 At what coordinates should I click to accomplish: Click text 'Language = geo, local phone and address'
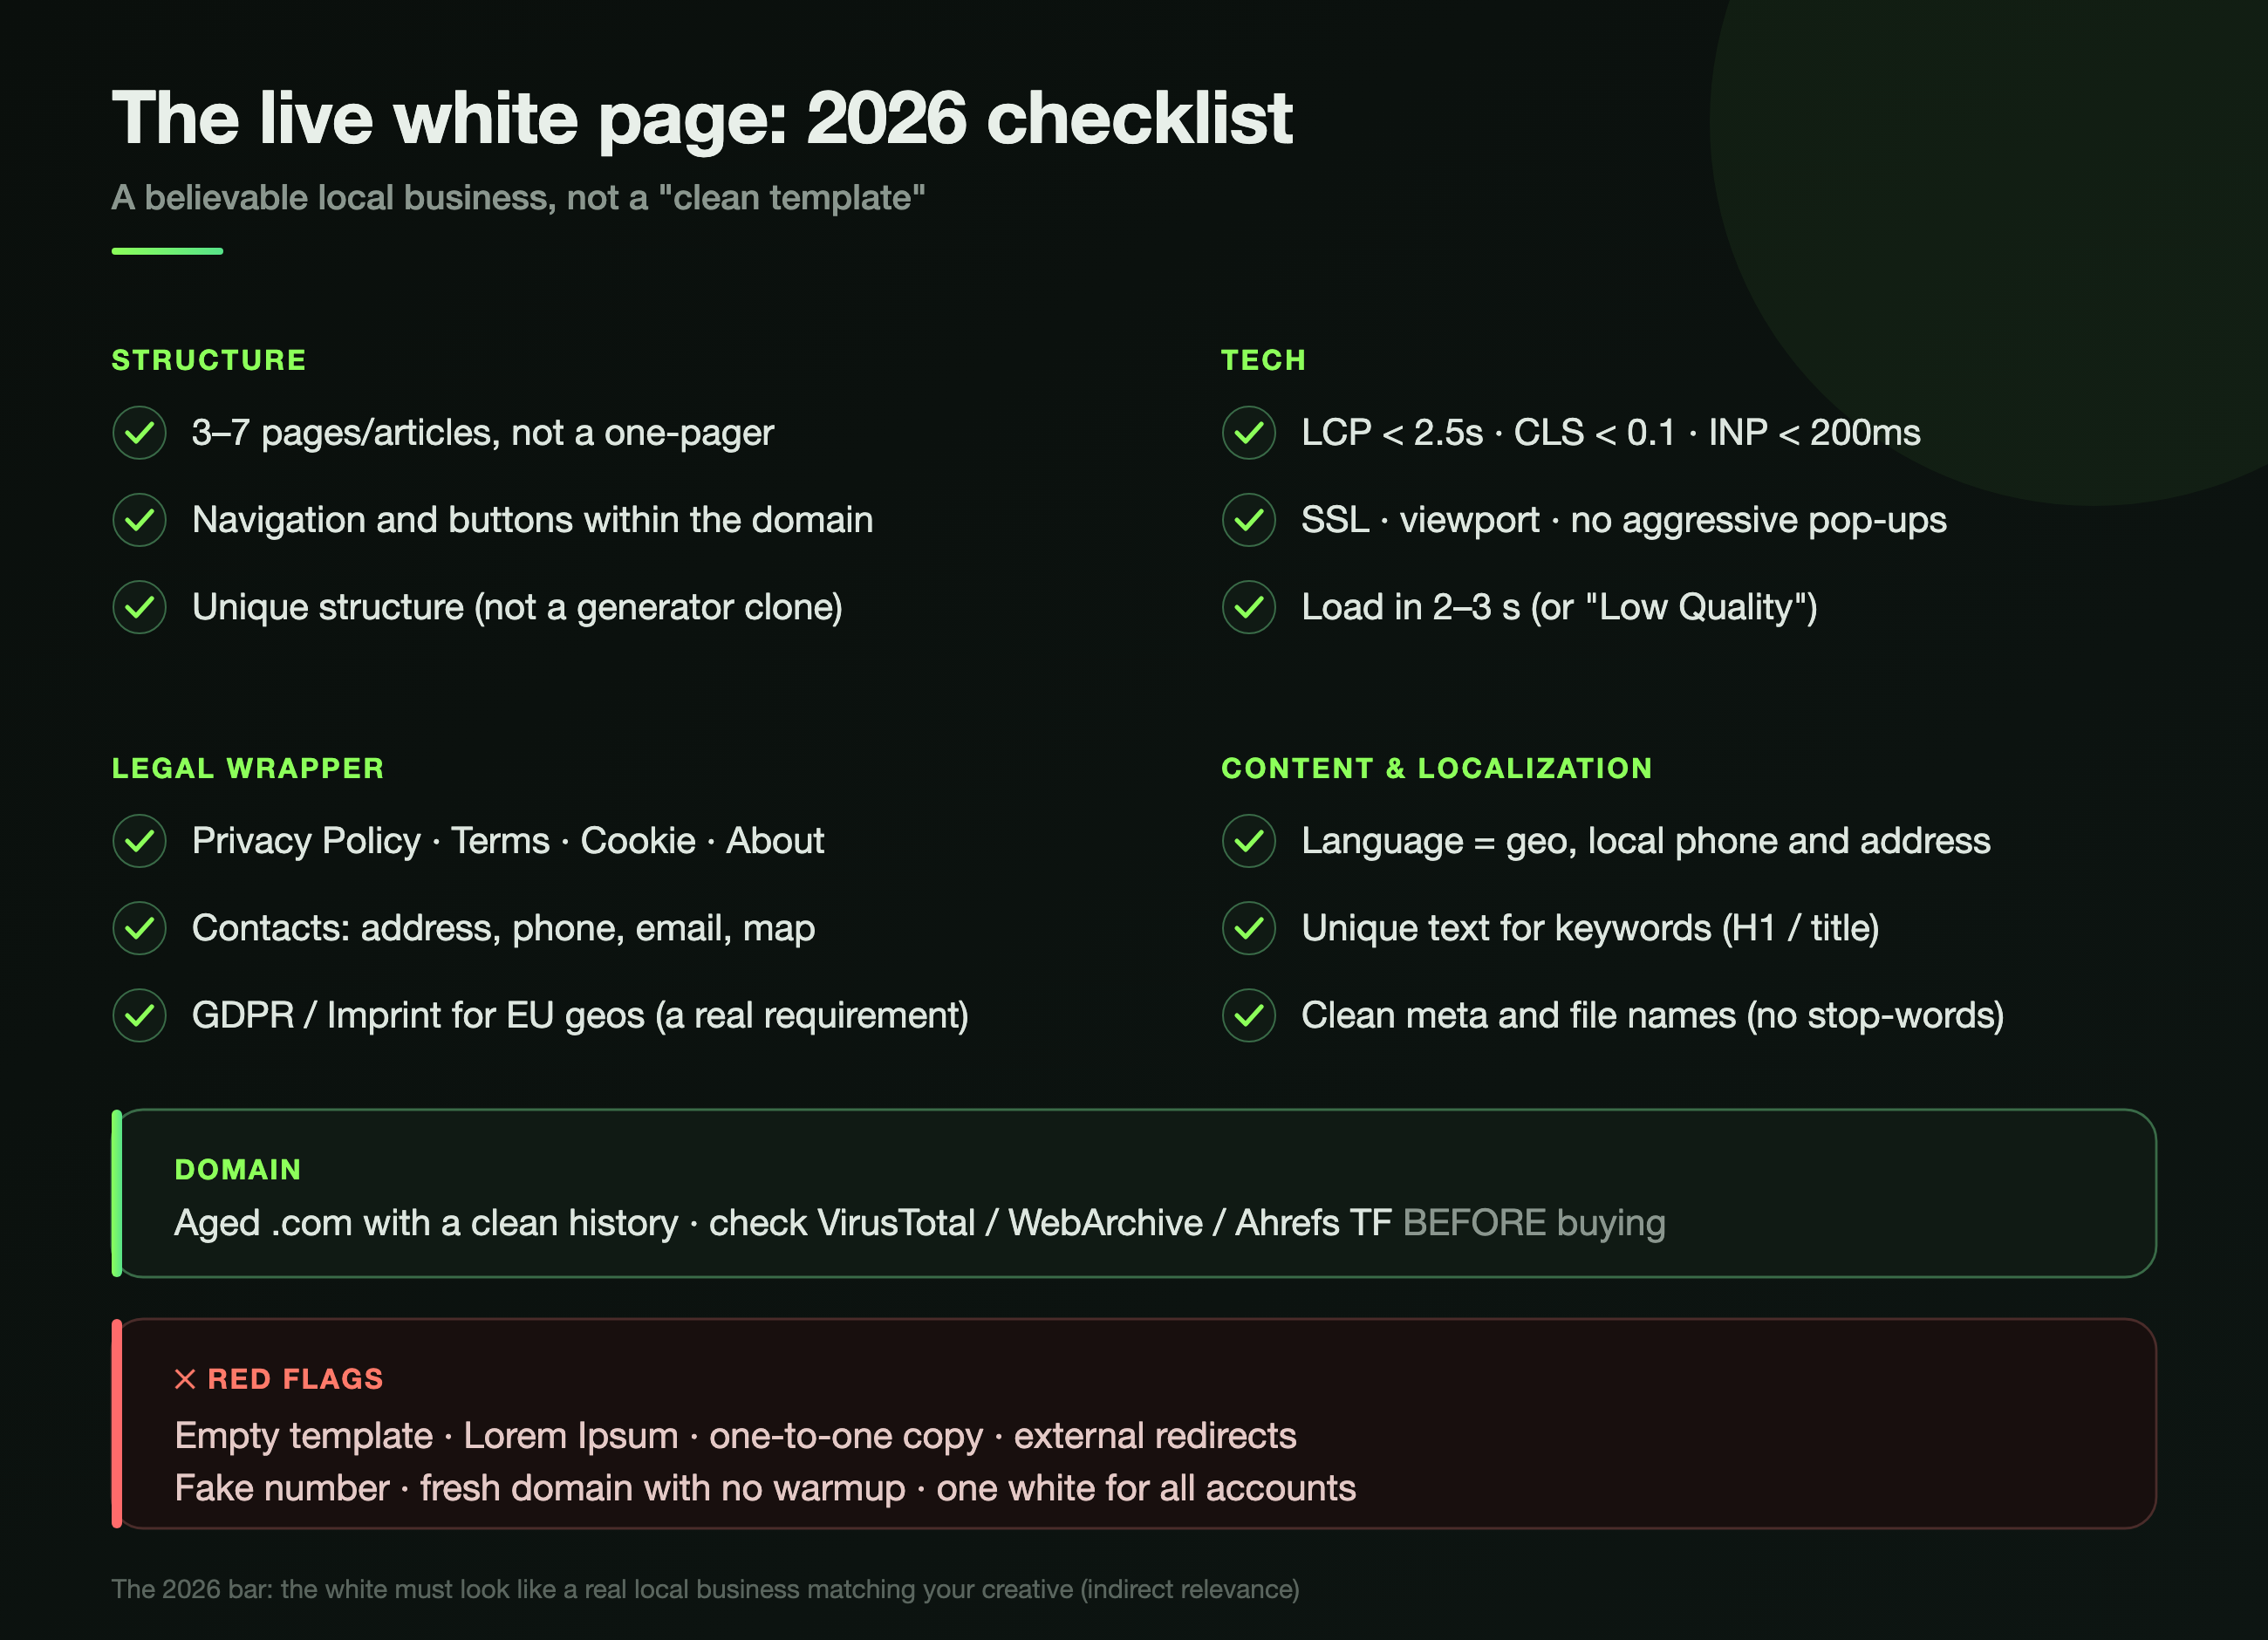pyautogui.click(x=1646, y=841)
